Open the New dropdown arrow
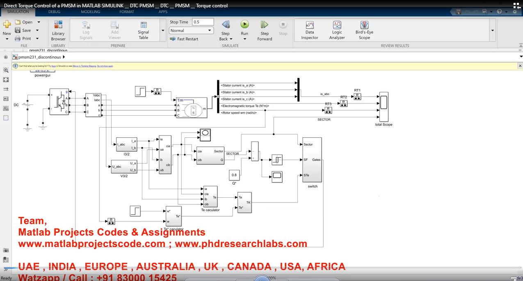 pos(7,39)
